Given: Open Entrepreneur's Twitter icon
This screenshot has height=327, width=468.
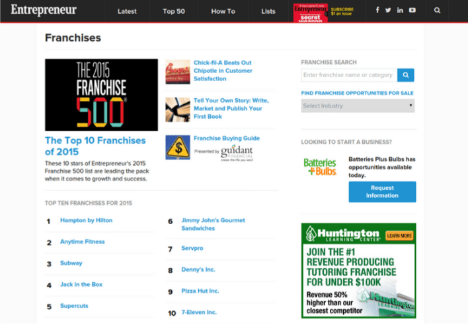Looking at the screenshot, I should pyautogui.click(x=388, y=10).
